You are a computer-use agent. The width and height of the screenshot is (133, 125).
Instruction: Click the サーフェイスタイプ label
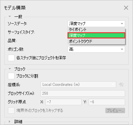point(21,32)
